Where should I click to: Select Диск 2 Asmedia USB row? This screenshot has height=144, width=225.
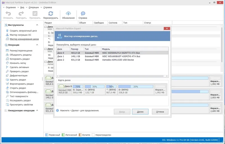(112, 60)
